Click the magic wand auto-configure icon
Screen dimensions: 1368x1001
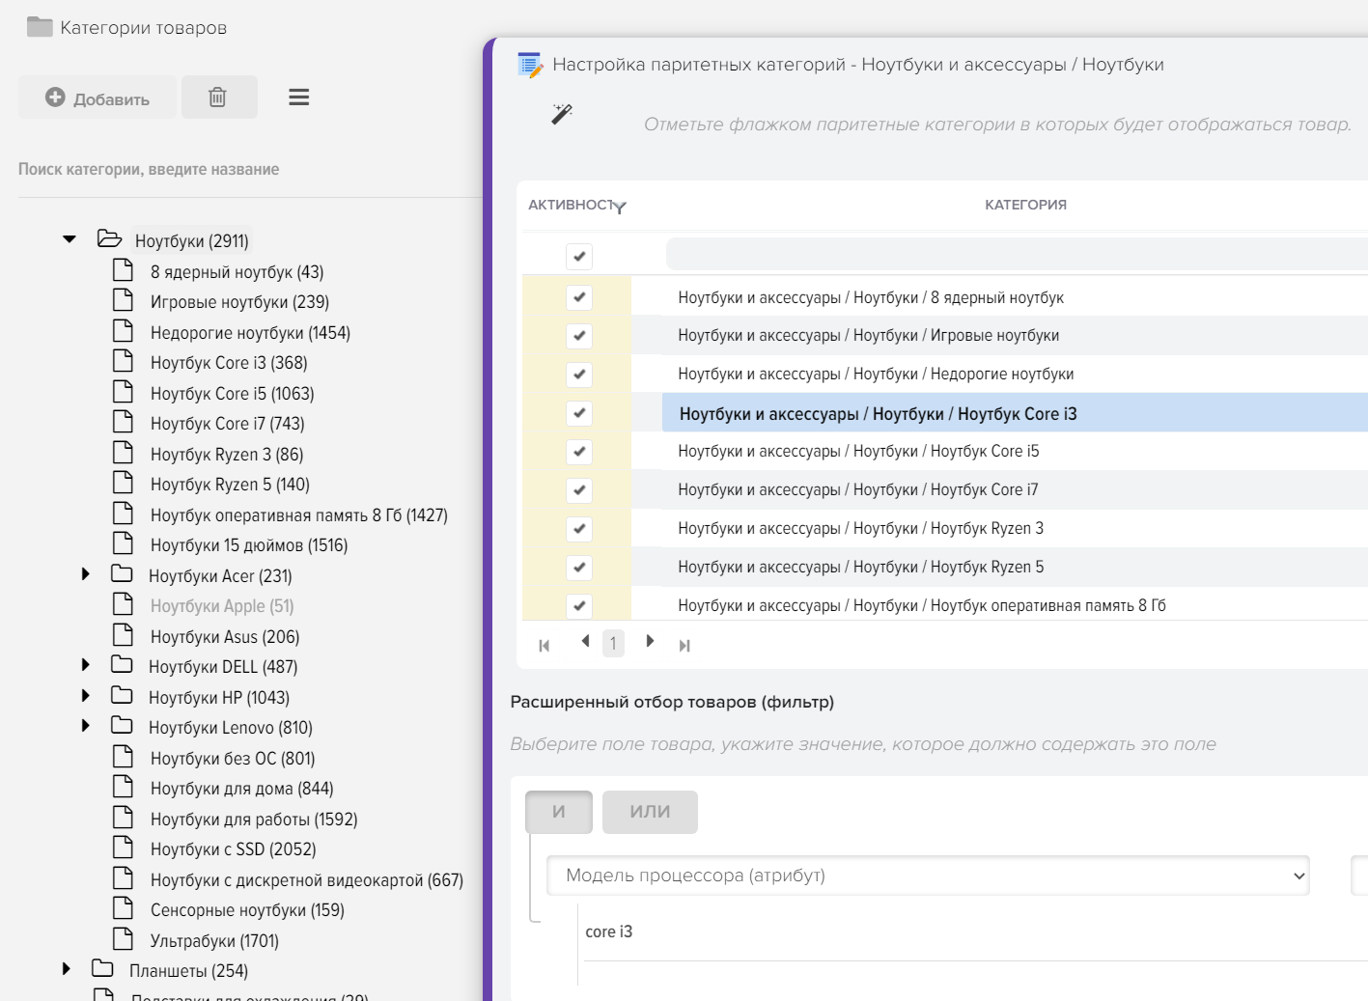562,114
